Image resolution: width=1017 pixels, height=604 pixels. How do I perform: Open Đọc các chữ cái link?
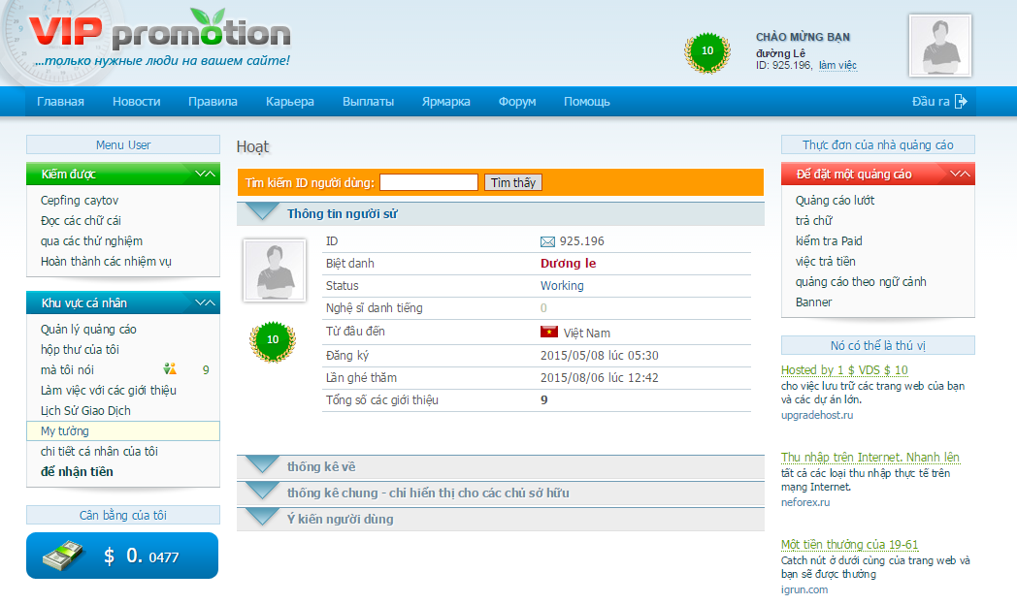pyautogui.click(x=81, y=220)
